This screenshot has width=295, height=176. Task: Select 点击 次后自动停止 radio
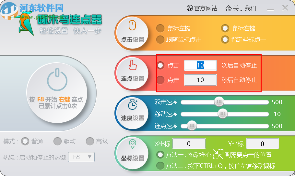(160, 66)
